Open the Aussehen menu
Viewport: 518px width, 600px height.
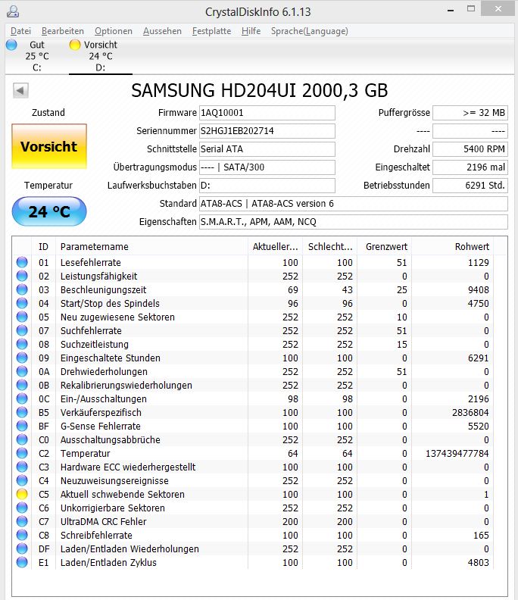(162, 31)
